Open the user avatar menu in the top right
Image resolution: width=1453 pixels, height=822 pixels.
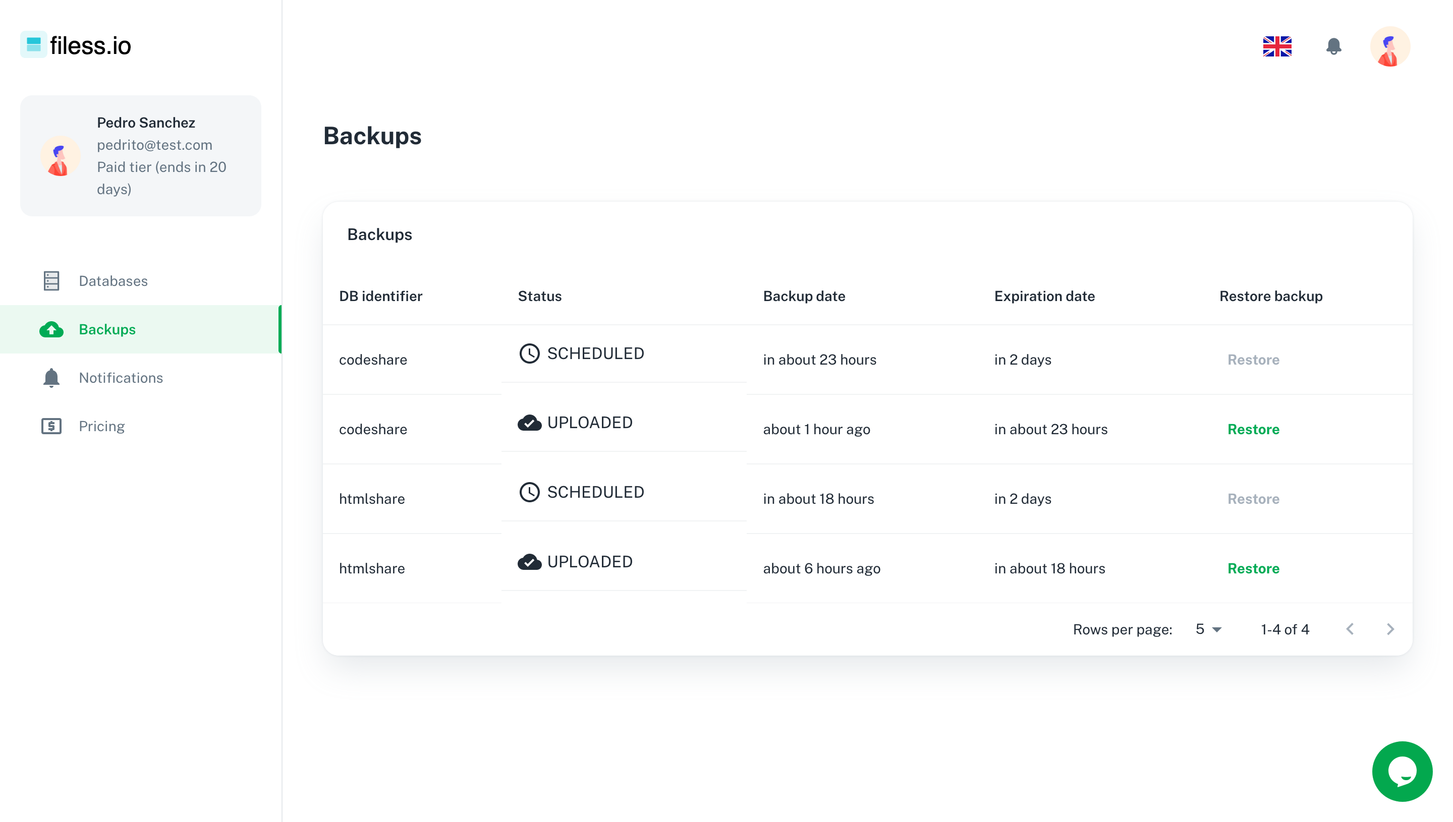(x=1390, y=46)
